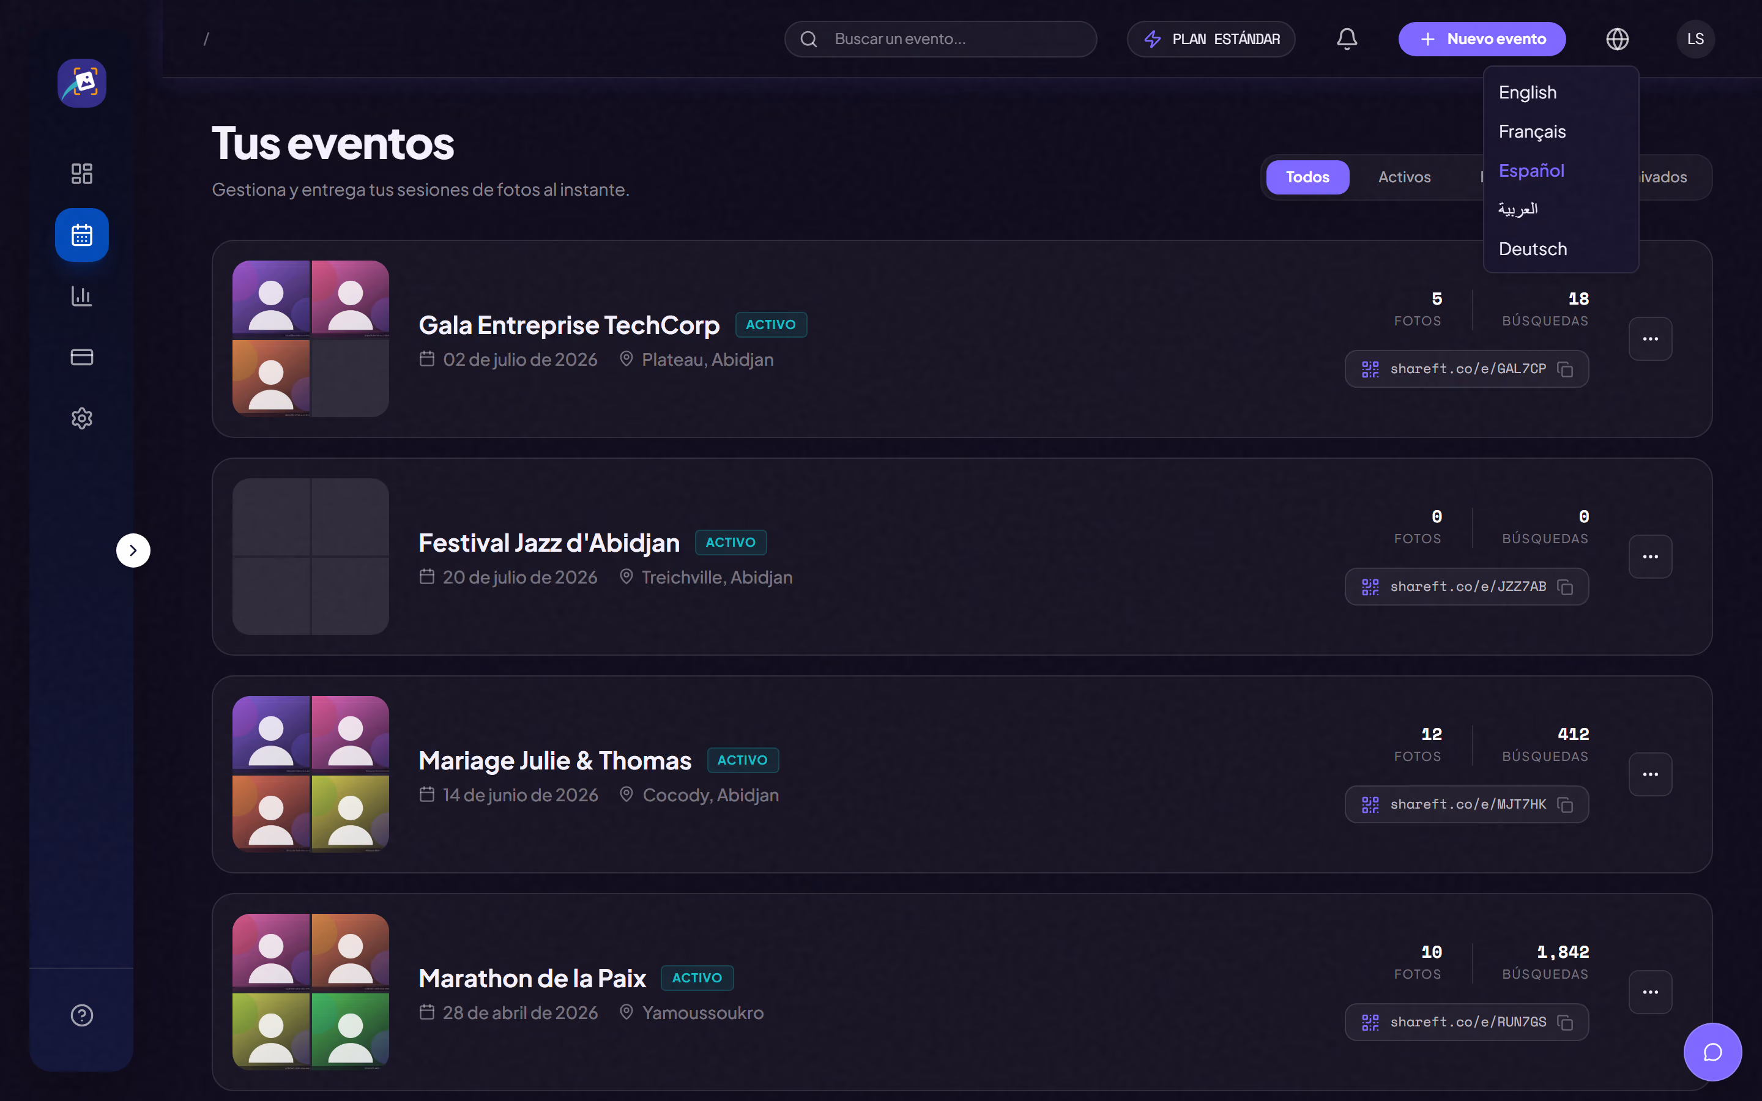Open the chat support bubble
Viewport: 1762px width, 1101px height.
pos(1712,1051)
